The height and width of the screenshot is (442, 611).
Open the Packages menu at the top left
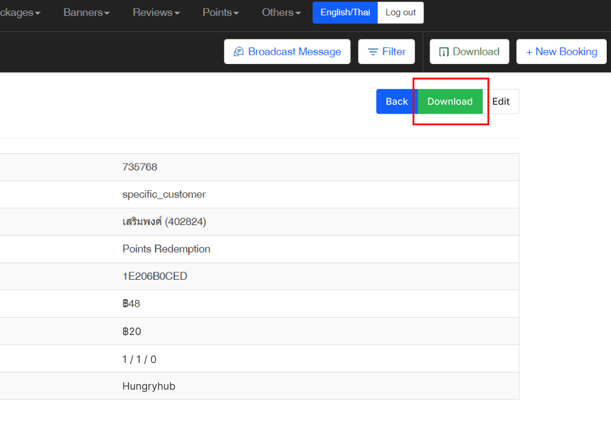pos(20,12)
